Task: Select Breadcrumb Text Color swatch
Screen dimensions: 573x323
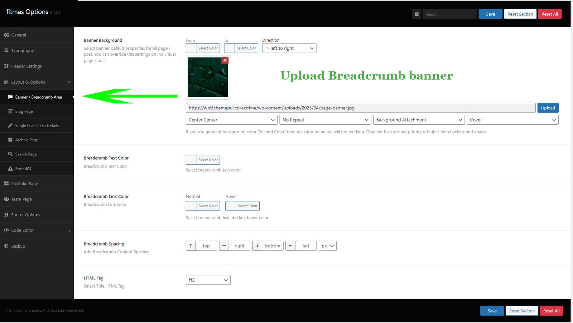Action: [x=203, y=160]
